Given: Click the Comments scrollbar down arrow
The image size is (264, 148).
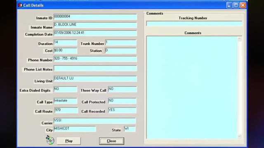Looking at the screenshot, I should click(x=240, y=136).
